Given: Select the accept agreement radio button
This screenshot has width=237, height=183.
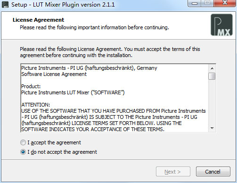Looking at the screenshot, I should pos(23,142).
